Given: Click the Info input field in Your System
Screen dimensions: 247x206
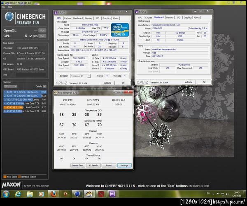Looking at the screenshot, I should [31, 75].
